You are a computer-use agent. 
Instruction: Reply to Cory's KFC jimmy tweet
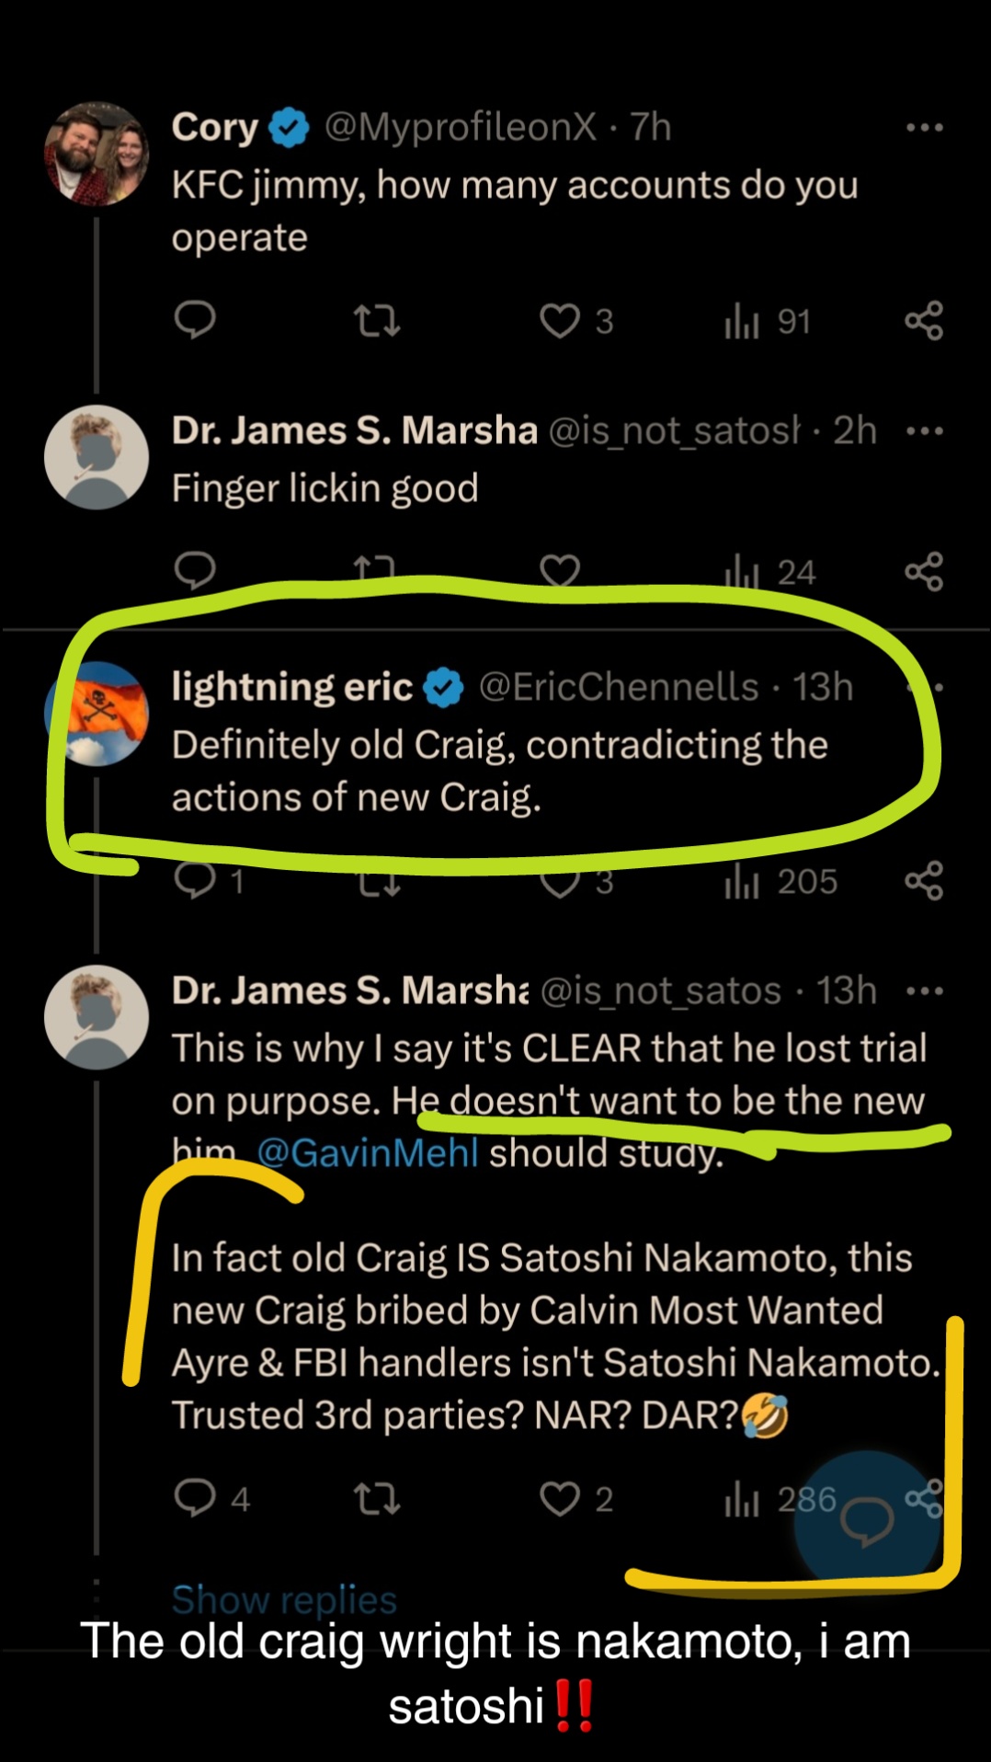tap(195, 320)
